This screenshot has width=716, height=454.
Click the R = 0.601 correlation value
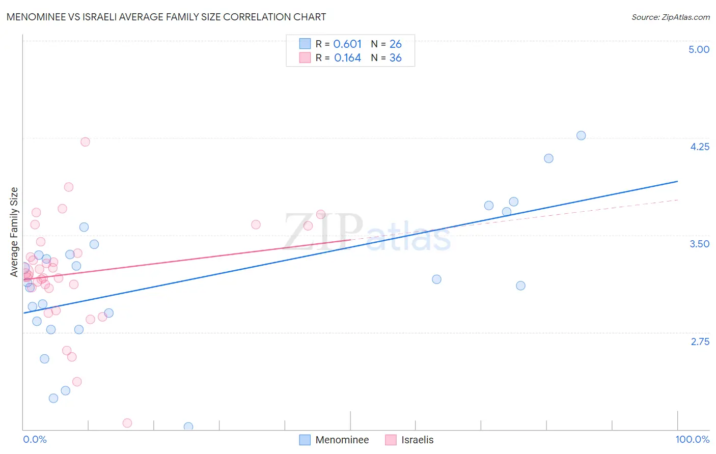[339, 44]
